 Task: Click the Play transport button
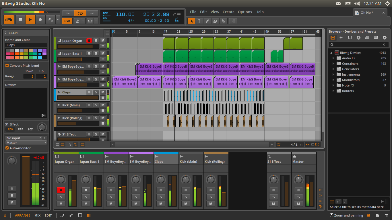tap(30, 20)
